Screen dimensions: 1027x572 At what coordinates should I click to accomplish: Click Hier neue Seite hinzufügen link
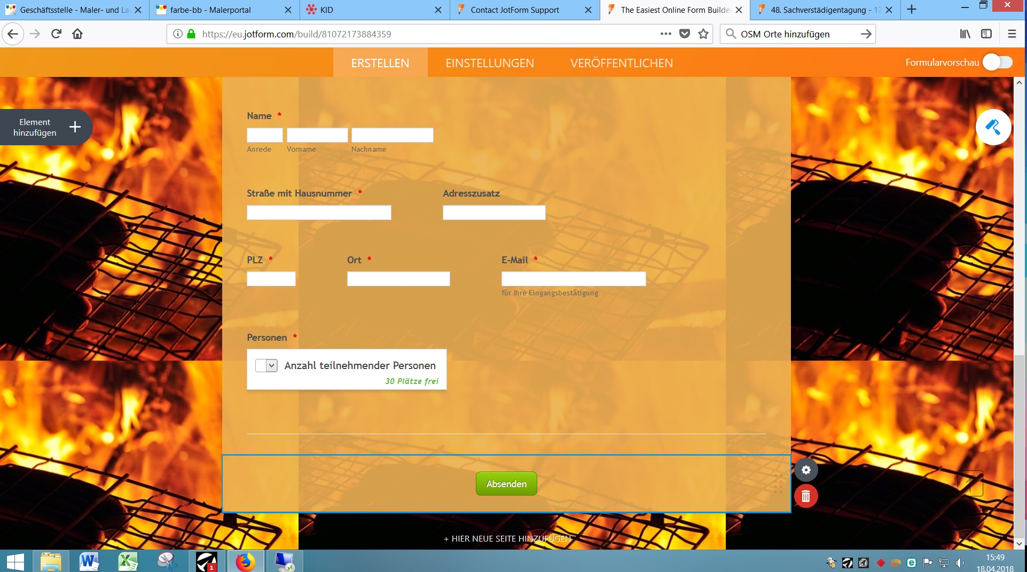(x=507, y=538)
